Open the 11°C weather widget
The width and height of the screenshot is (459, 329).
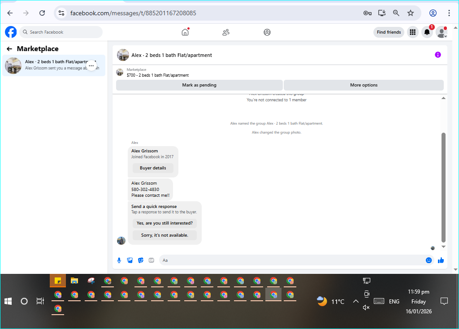coord(331,301)
